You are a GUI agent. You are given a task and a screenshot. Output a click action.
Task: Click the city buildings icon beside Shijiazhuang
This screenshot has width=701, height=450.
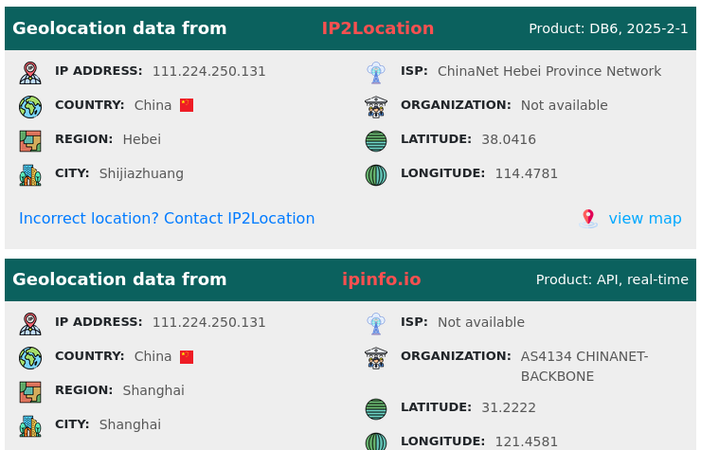[30, 174]
